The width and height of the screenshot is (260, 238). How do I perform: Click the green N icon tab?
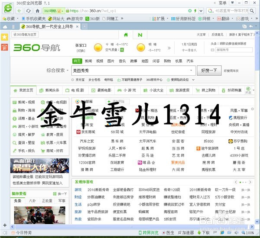140,35
